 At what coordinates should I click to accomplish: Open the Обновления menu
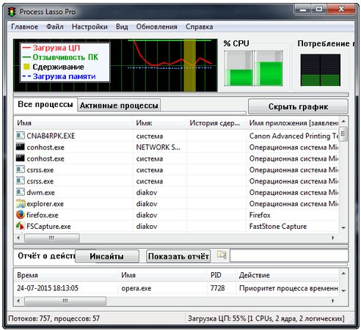pos(156,26)
